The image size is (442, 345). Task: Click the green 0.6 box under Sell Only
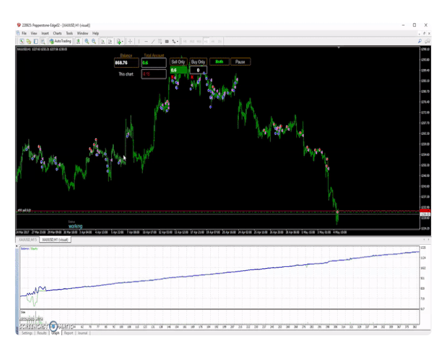tap(178, 70)
